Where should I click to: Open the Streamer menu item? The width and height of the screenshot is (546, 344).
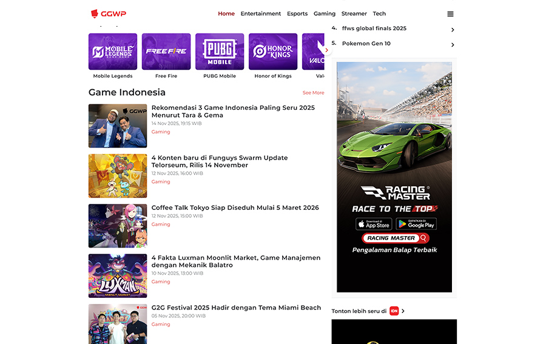[x=354, y=13]
